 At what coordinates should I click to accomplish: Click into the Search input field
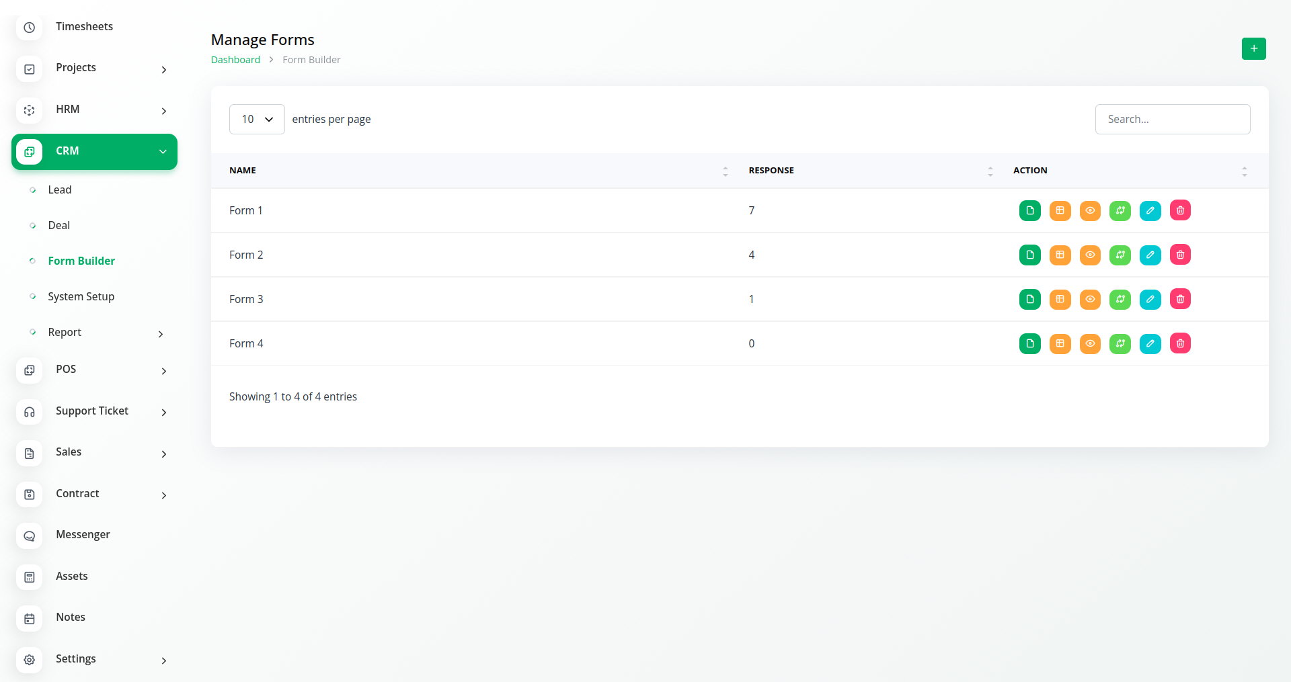tap(1172, 119)
